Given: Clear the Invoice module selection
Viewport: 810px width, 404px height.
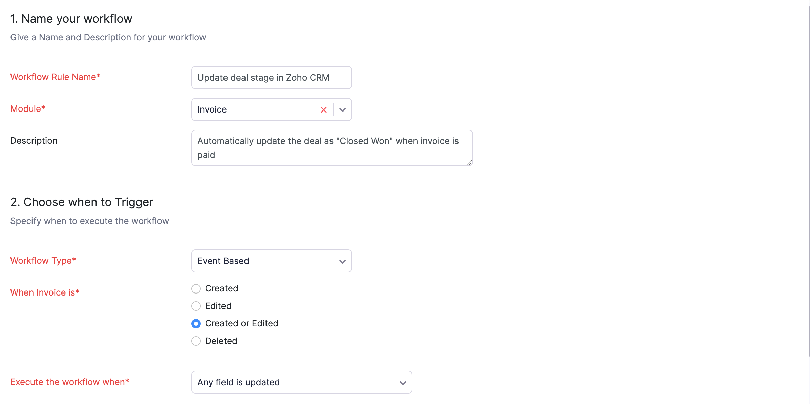Looking at the screenshot, I should tap(323, 110).
